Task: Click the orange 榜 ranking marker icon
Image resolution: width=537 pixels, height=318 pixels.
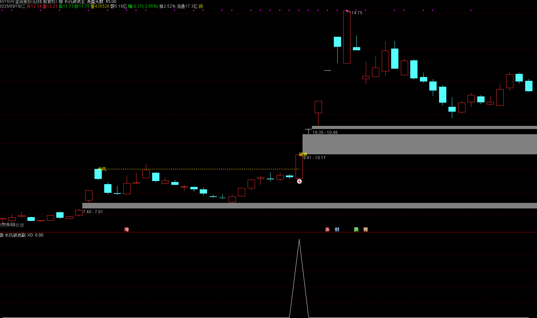Action: [365, 229]
